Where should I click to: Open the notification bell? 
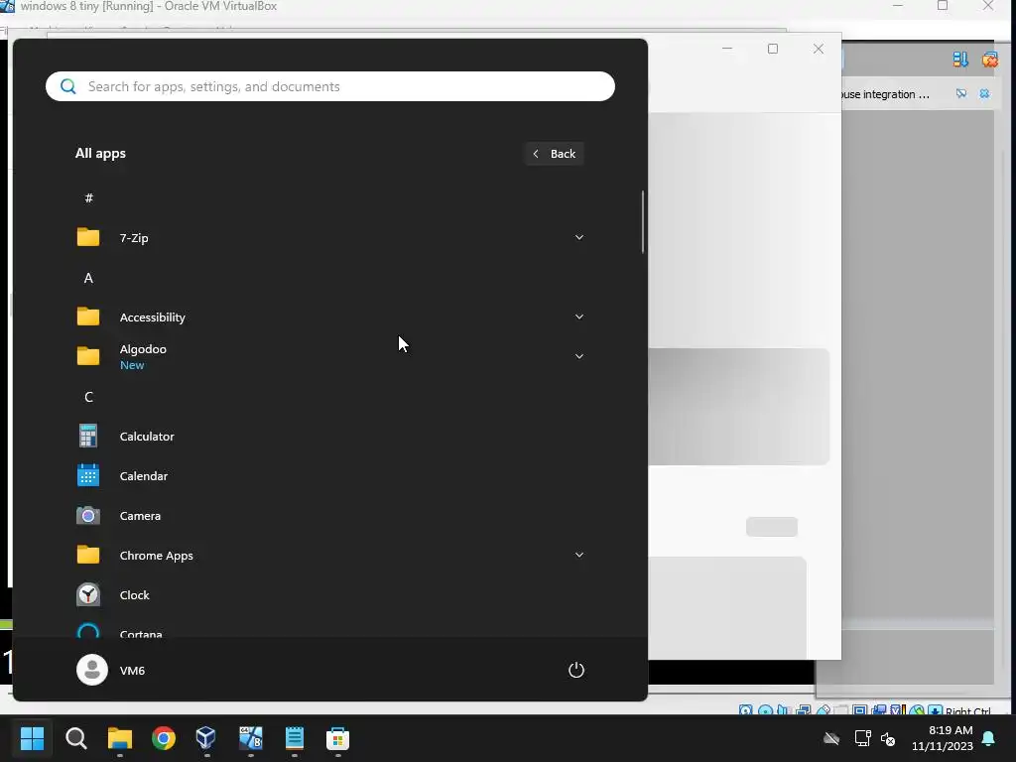[989, 738]
